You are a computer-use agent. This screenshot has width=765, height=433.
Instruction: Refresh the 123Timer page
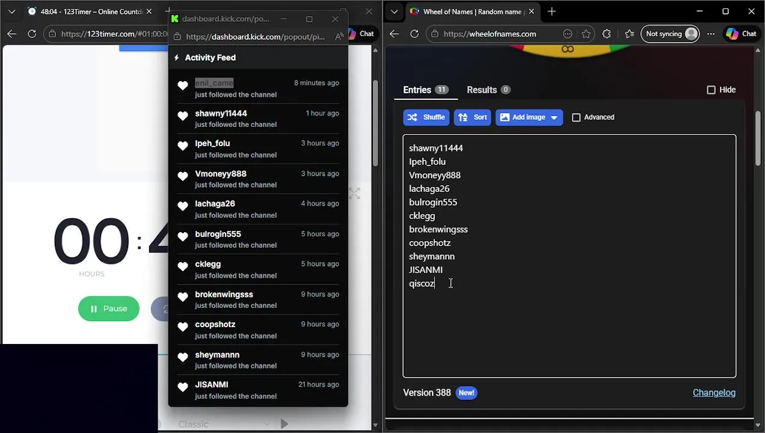[32, 34]
